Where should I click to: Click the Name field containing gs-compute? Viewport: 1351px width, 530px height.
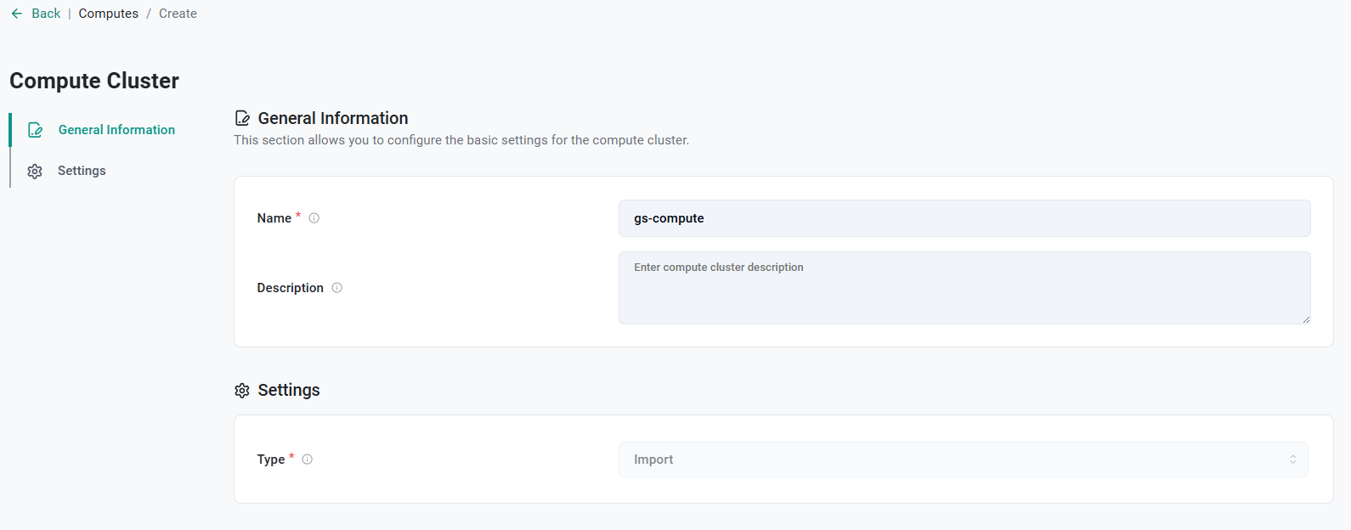pyautogui.click(x=964, y=218)
